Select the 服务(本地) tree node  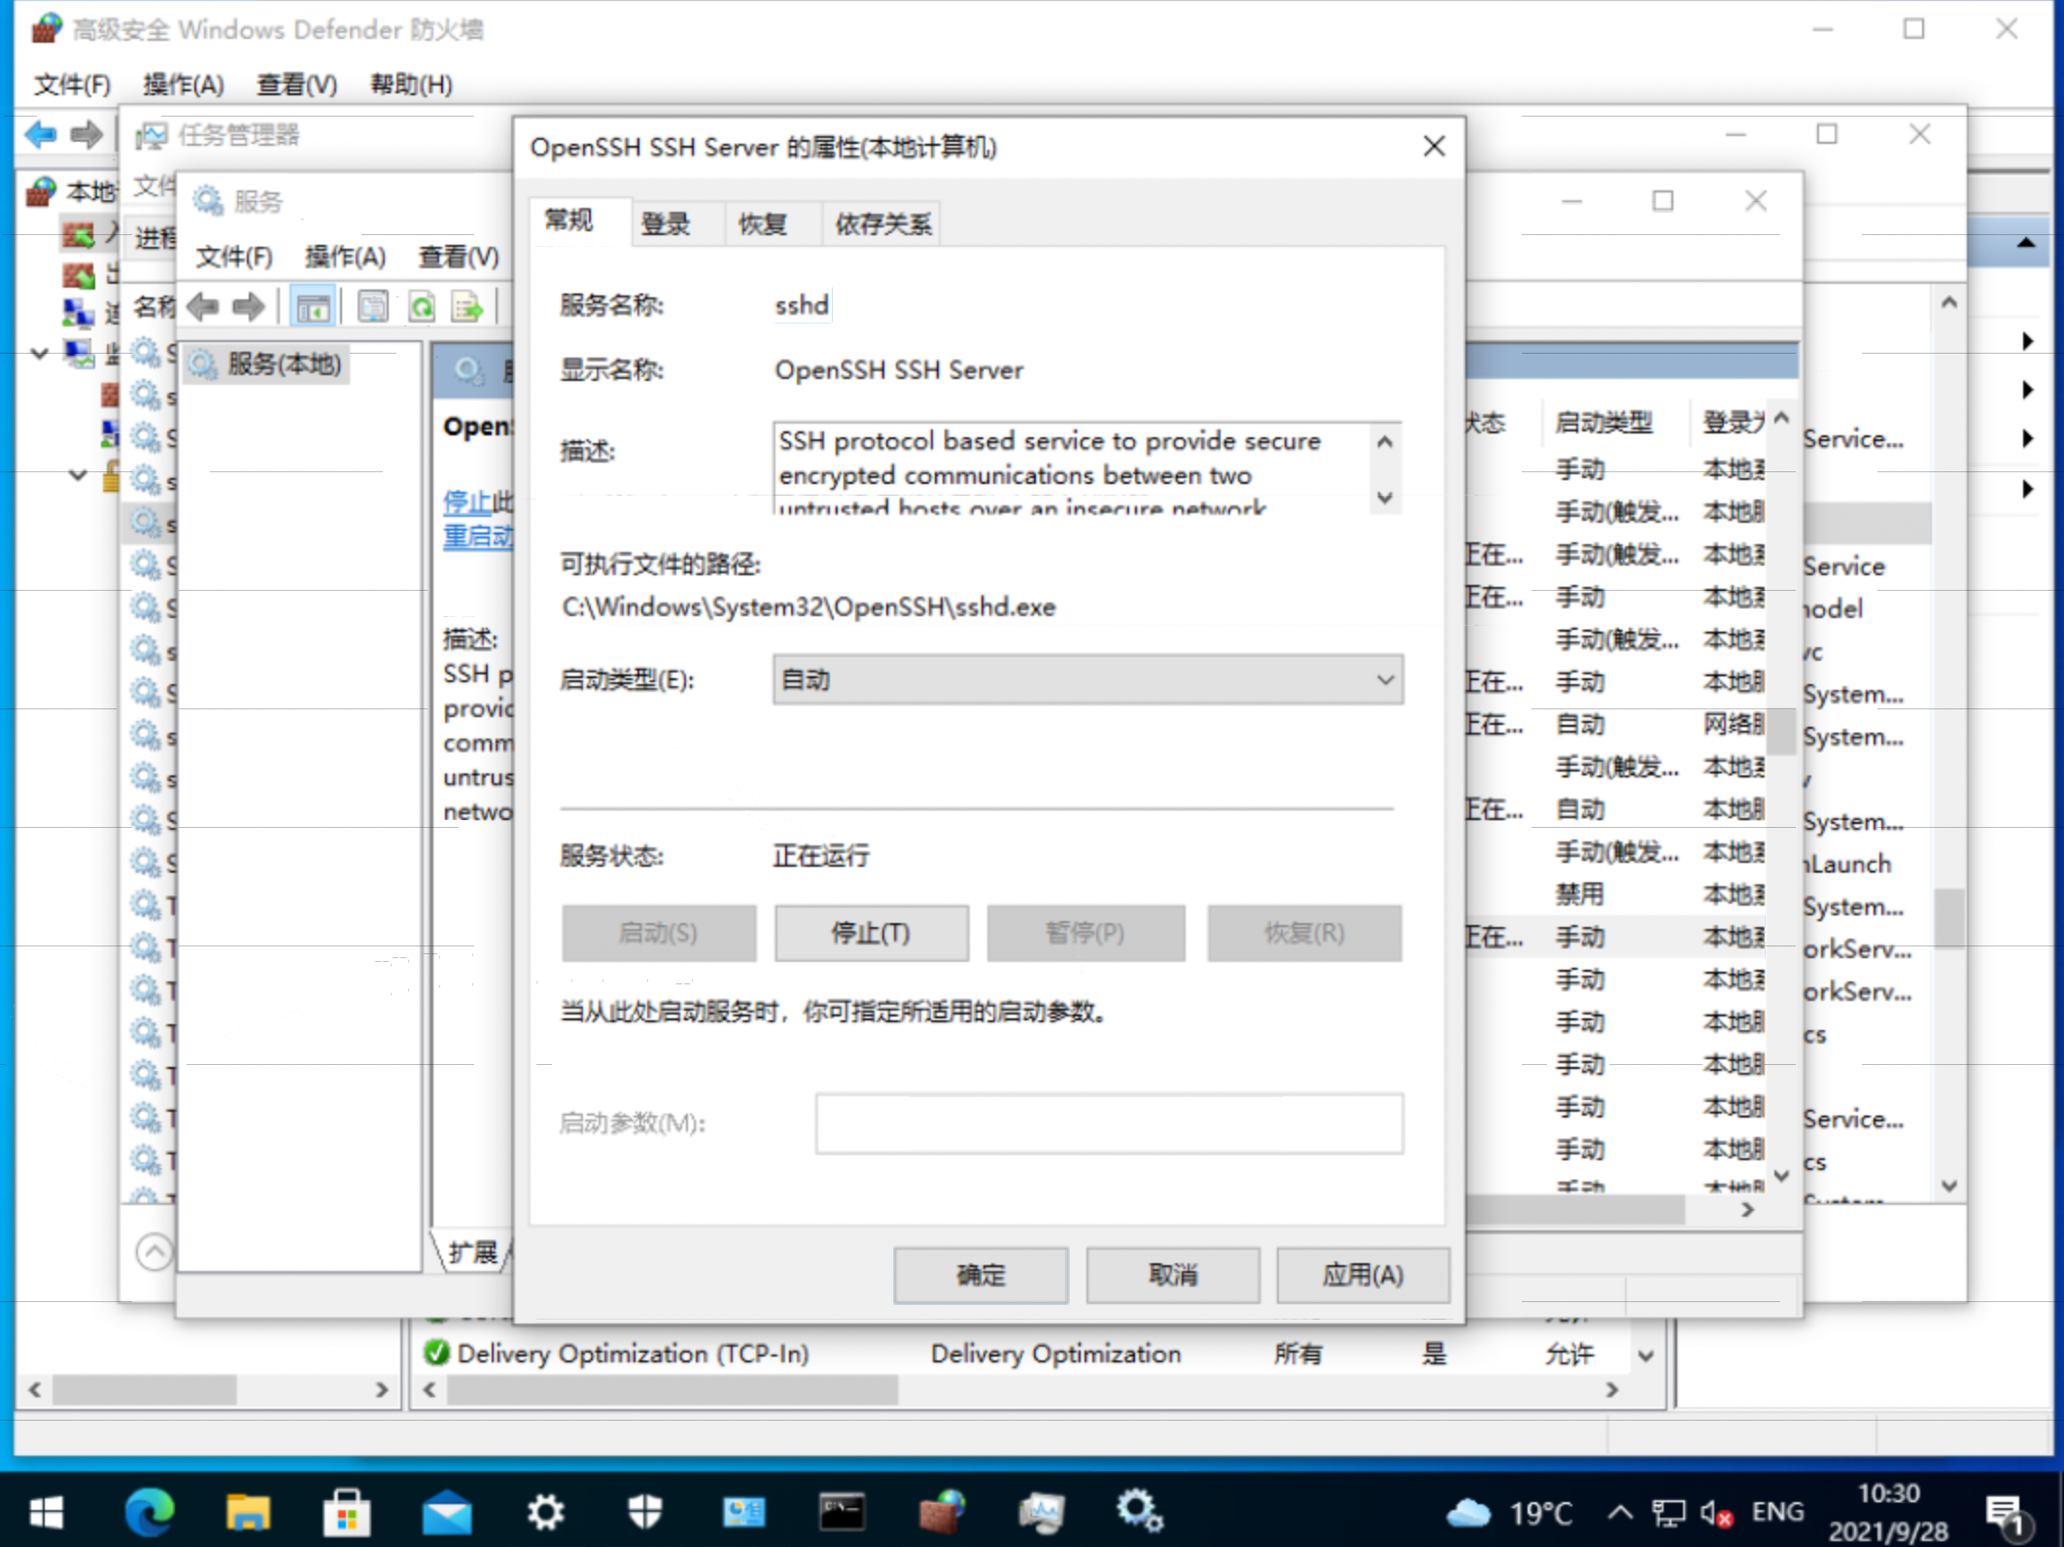[x=283, y=364]
